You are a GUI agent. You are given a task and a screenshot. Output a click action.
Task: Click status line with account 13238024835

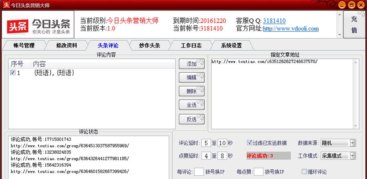tap(41, 152)
